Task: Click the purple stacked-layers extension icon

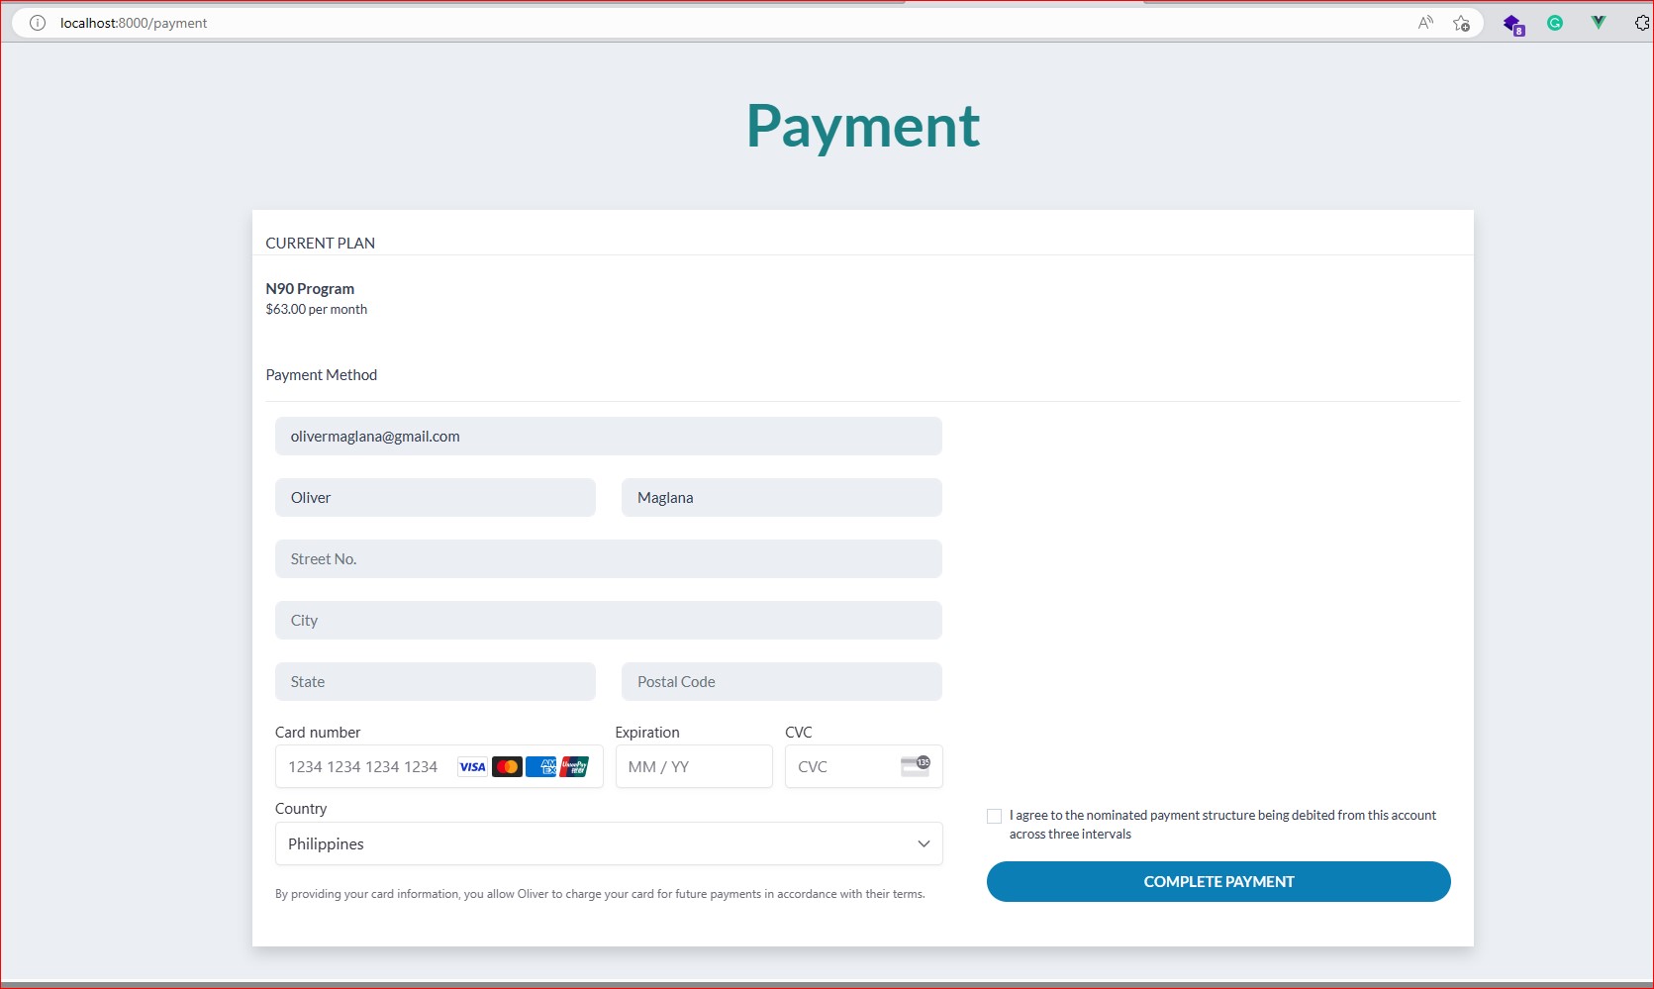Action: 1512,24
